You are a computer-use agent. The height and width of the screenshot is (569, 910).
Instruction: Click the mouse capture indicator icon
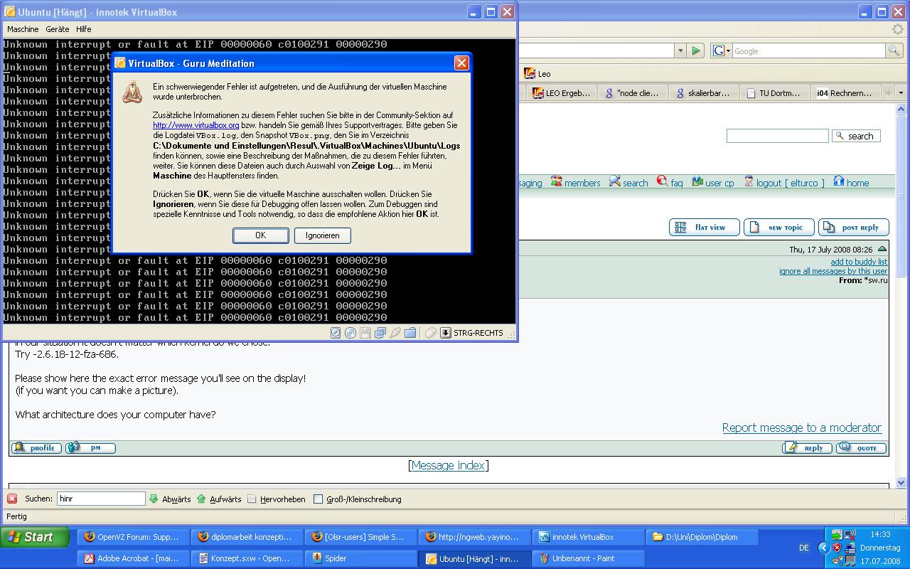pos(430,333)
